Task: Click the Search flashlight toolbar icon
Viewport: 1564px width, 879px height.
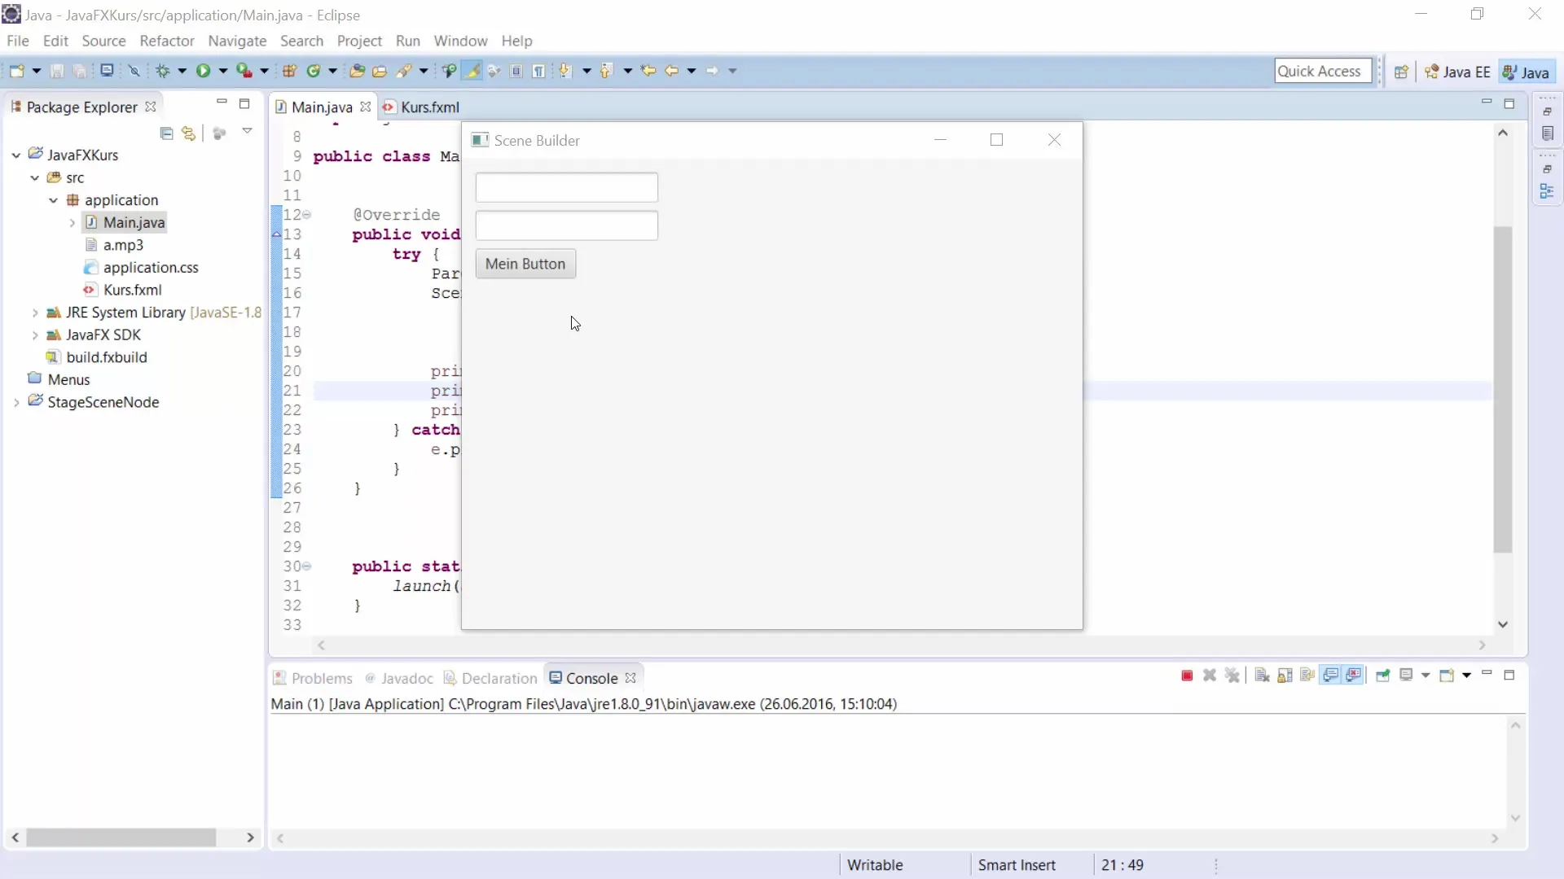Action: click(404, 71)
